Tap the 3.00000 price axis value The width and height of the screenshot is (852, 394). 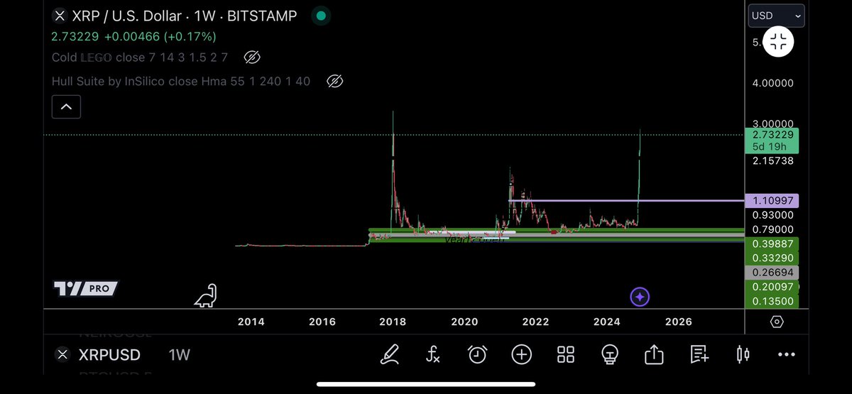[x=772, y=124]
